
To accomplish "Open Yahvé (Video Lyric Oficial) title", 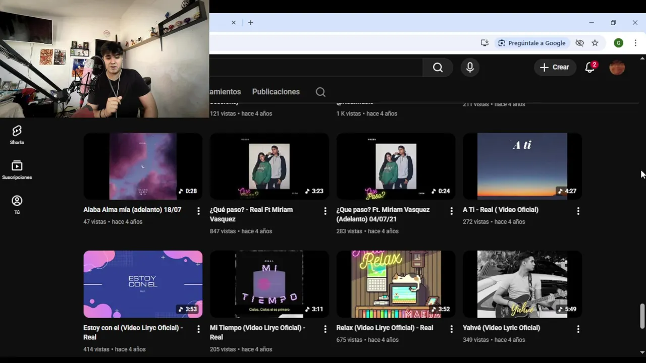I will 501,328.
